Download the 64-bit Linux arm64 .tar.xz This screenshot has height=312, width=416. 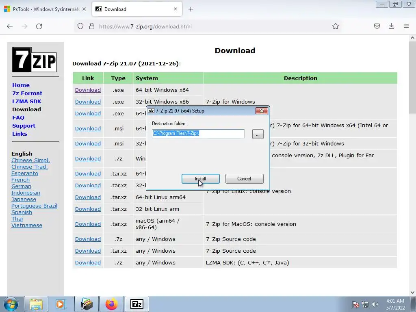tap(88, 197)
